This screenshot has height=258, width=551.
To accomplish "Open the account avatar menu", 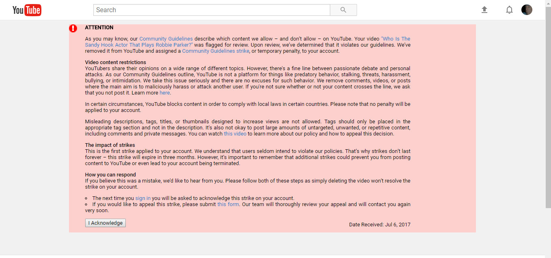I will [527, 10].
